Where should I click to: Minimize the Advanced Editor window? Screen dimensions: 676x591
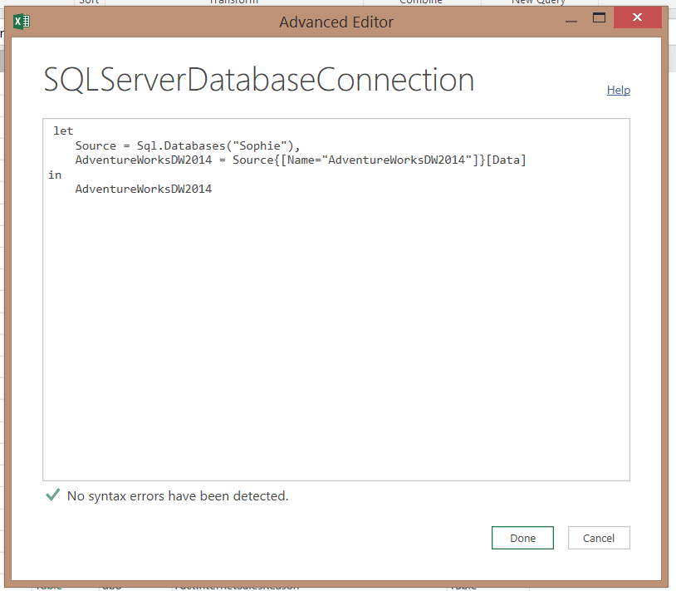pos(569,17)
